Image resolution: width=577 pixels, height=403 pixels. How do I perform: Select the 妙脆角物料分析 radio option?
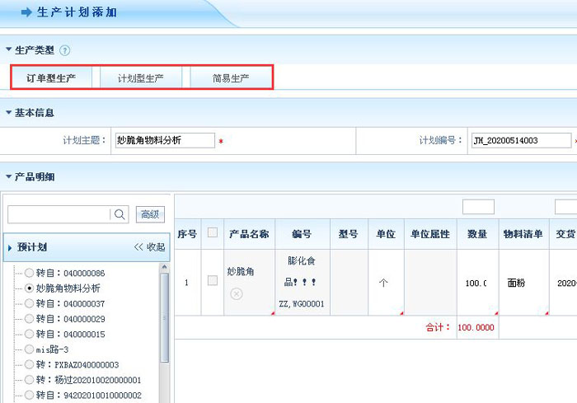pyautogui.click(x=30, y=288)
